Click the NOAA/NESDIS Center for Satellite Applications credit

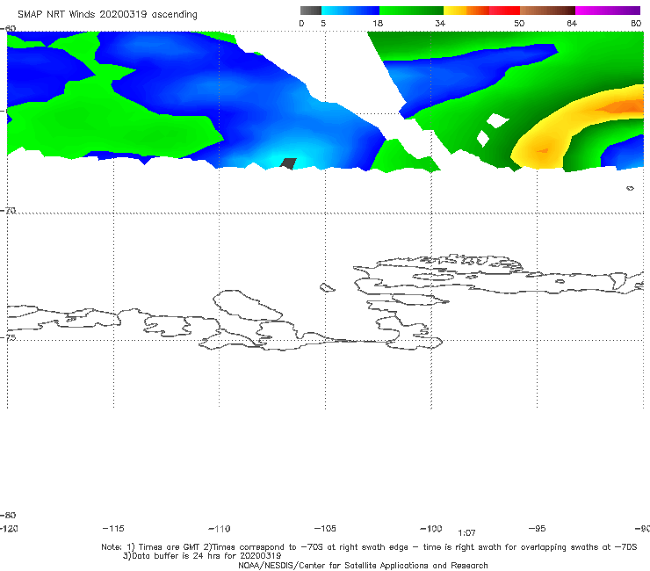coord(363,565)
